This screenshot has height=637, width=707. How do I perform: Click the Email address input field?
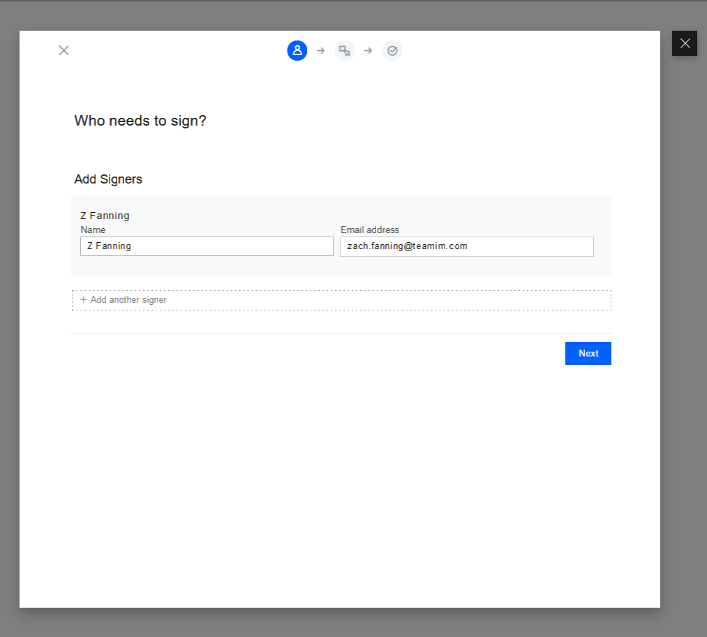(x=466, y=246)
